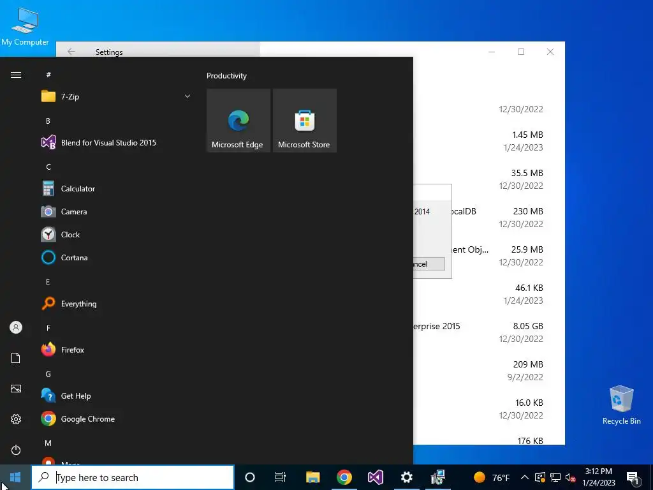
Task: Open Chrome from the taskbar
Action: 344,477
